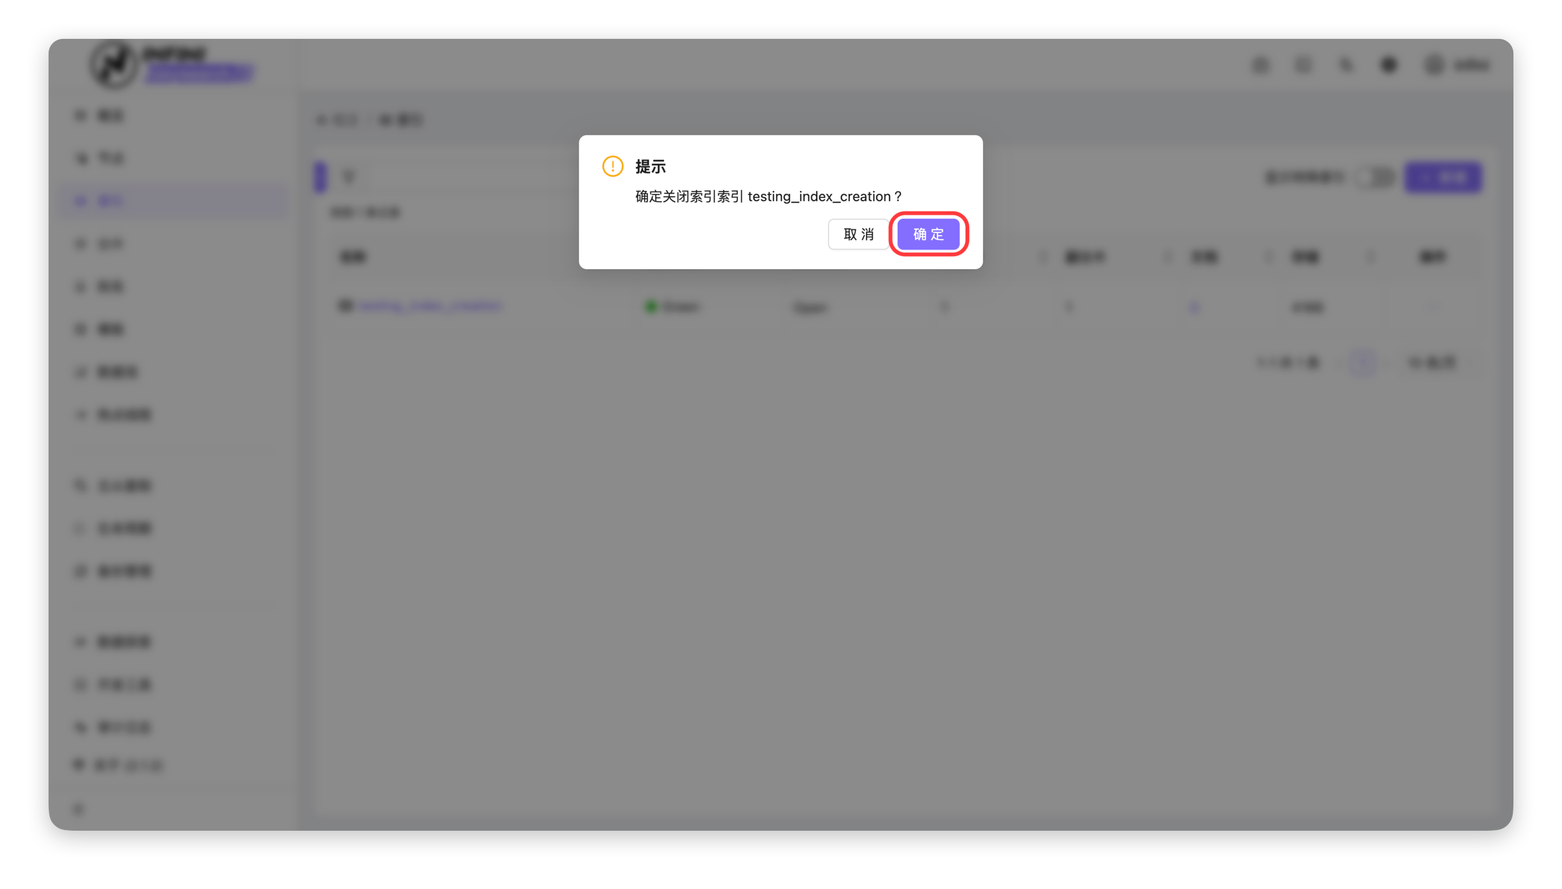Click the blurred purple create button above the table
The height and width of the screenshot is (889, 1562).
(1443, 178)
